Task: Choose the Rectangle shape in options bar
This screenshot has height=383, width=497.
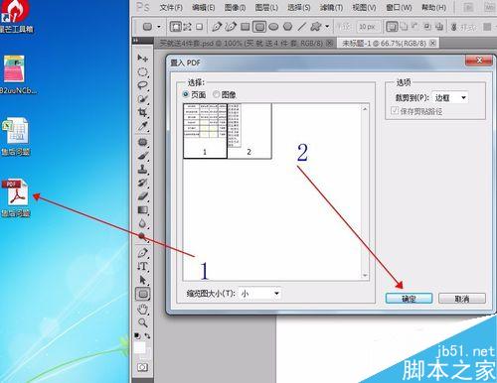Action: [x=245, y=27]
